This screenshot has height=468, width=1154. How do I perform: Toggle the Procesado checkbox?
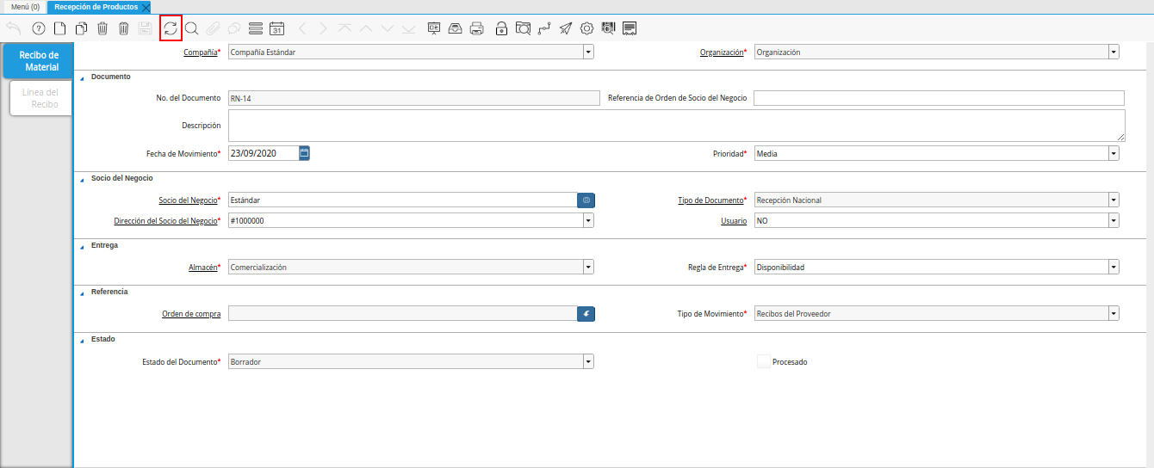click(x=763, y=362)
